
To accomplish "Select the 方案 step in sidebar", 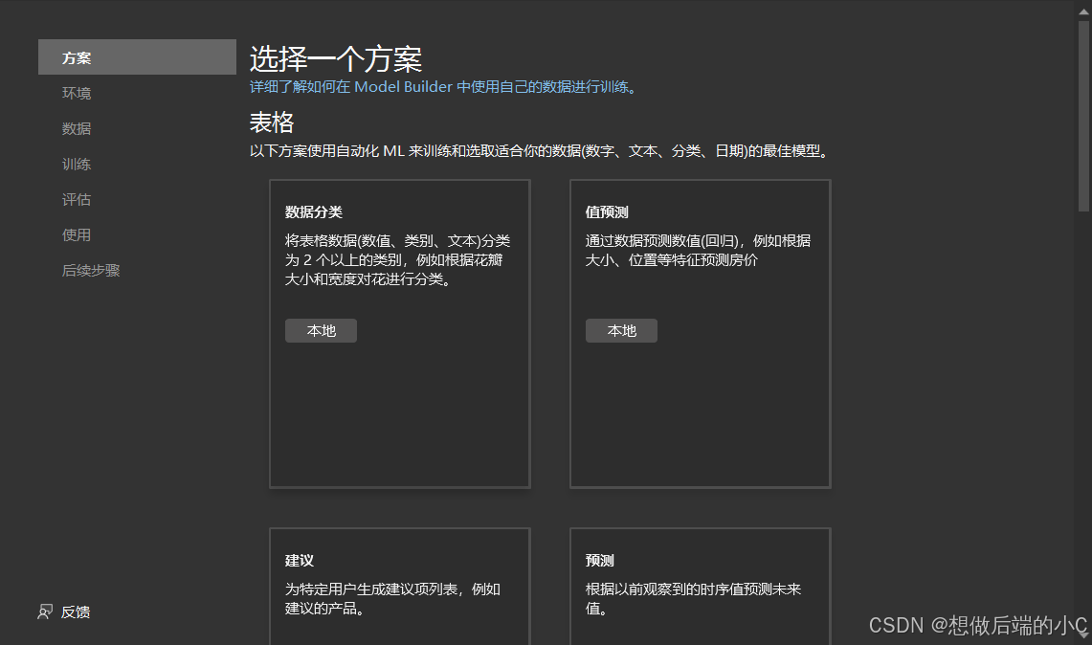I will tap(137, 57).
